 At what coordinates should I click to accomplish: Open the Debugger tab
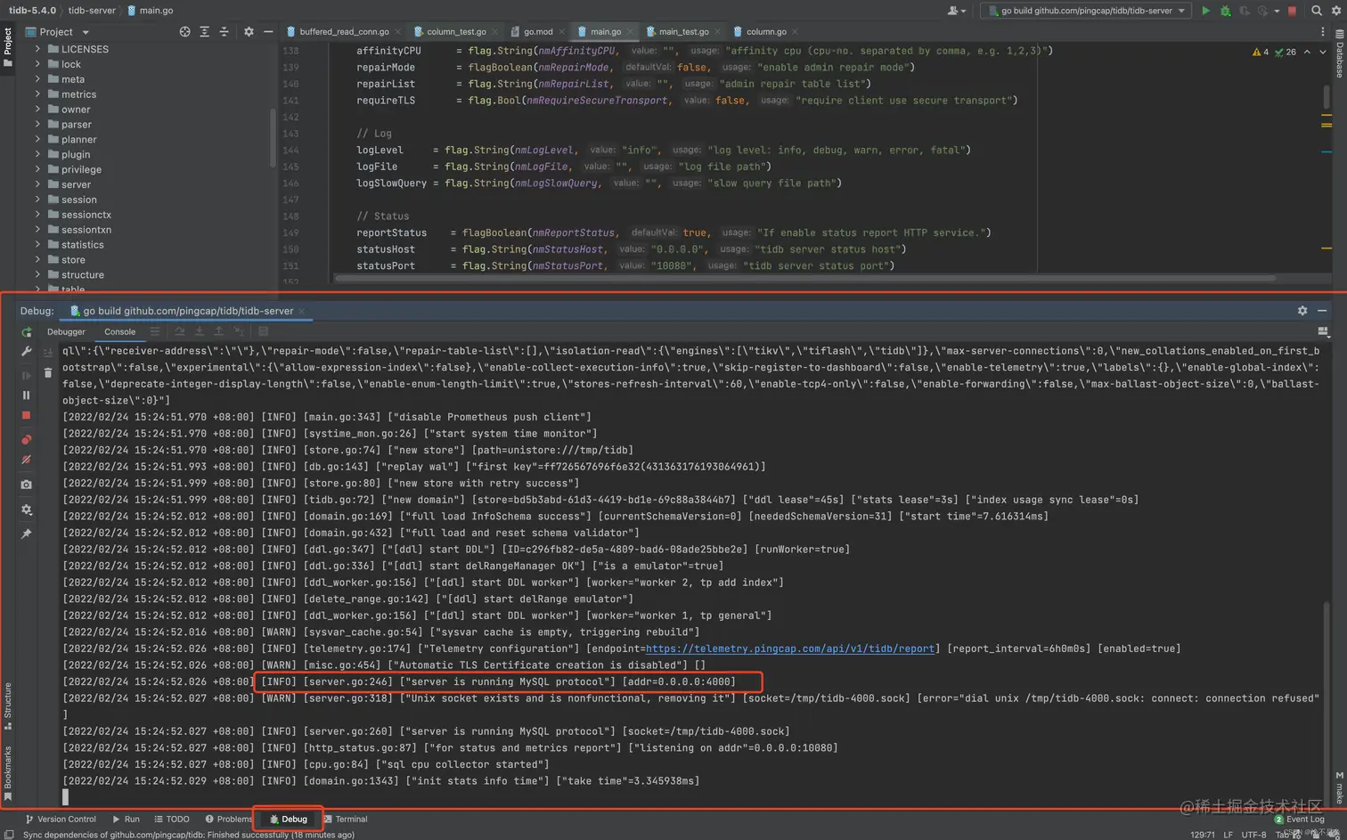(66, 331)
